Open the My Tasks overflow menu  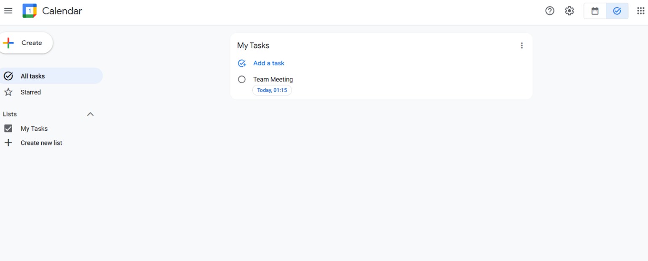coord(522,45)
